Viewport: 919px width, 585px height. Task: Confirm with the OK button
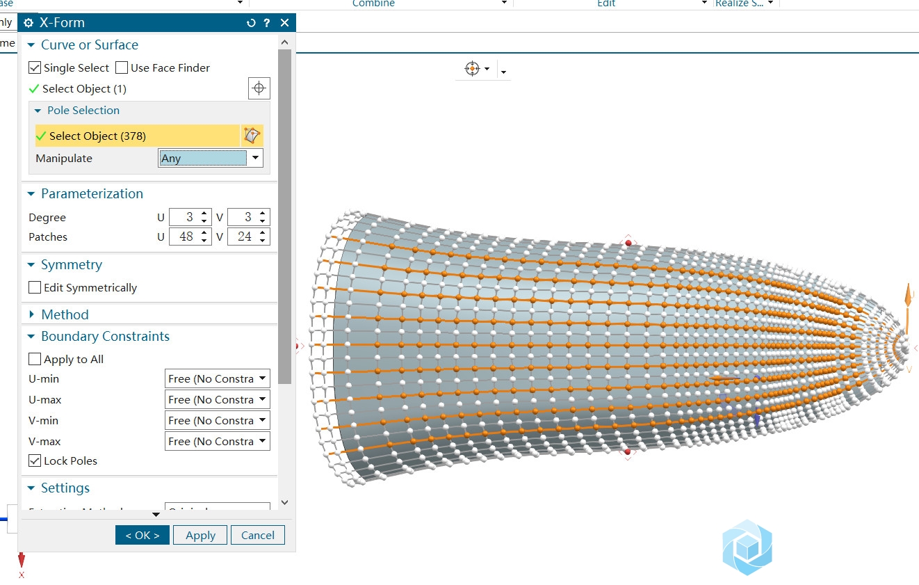(143, 535)
